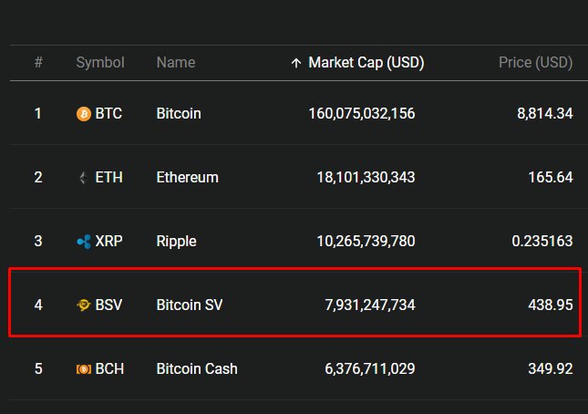588x414 pixels.
Task: Click the Bitcoin Cash orange icon
Action: [x=84, y=369]
